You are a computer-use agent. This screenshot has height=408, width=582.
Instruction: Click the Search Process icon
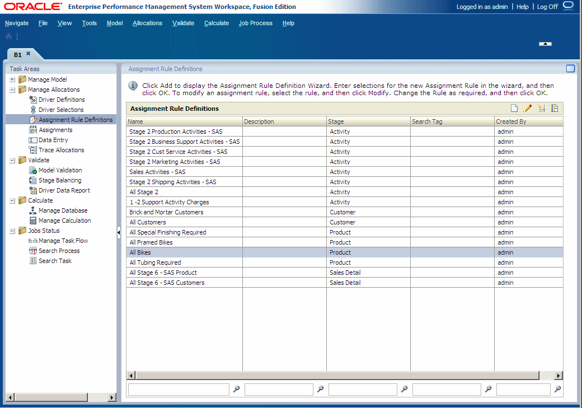(32, 251)
